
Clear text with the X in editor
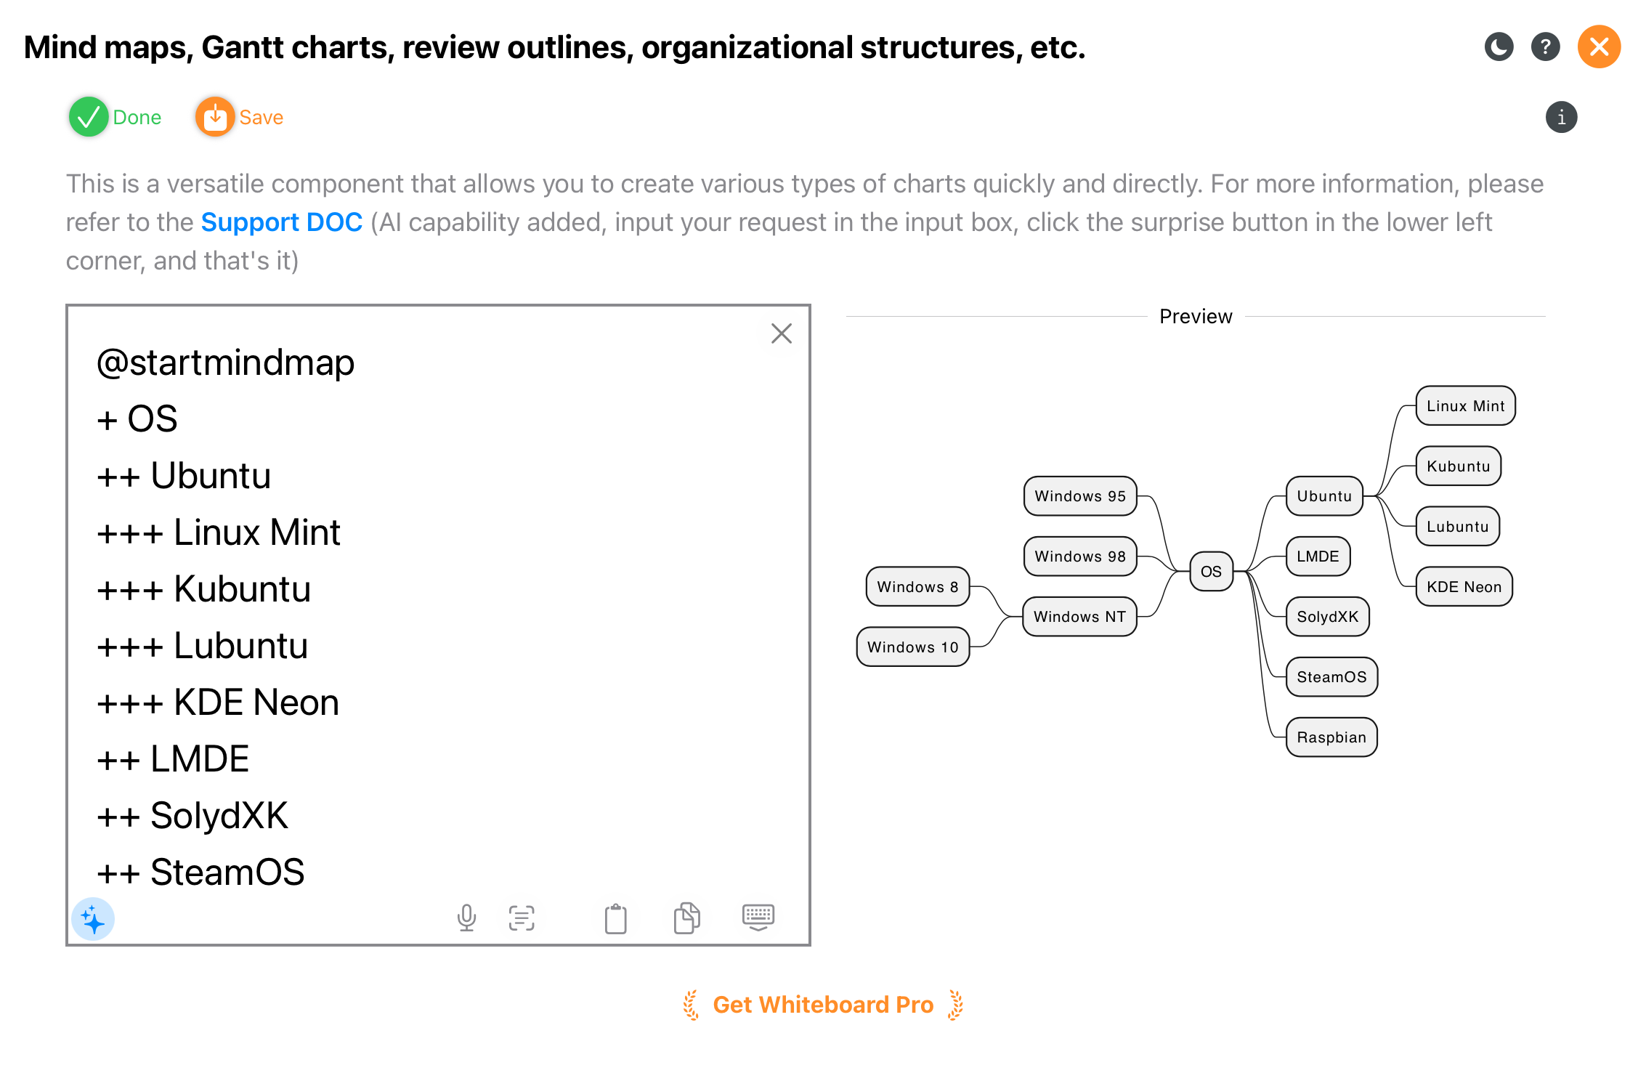pyautogui.click(x=781, y=333)
